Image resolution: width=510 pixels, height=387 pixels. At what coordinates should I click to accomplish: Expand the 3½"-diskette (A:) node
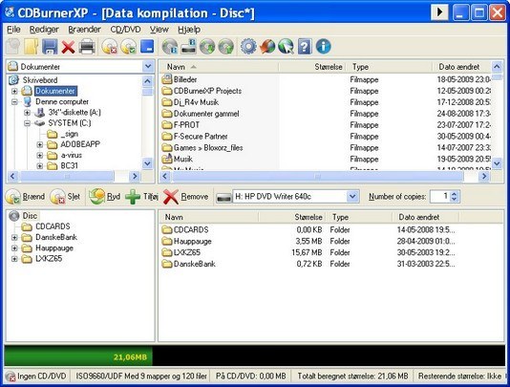tap(27, 113)
